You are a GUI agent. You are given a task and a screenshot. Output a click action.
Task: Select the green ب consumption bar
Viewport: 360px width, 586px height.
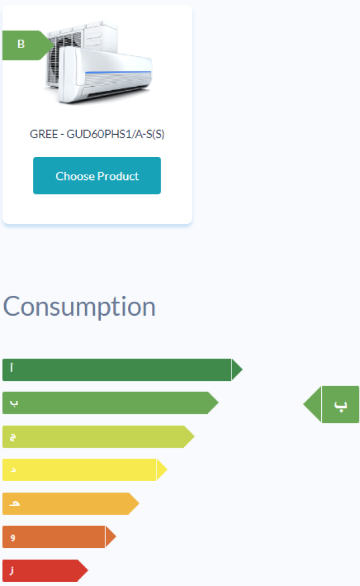click(106, 403)
